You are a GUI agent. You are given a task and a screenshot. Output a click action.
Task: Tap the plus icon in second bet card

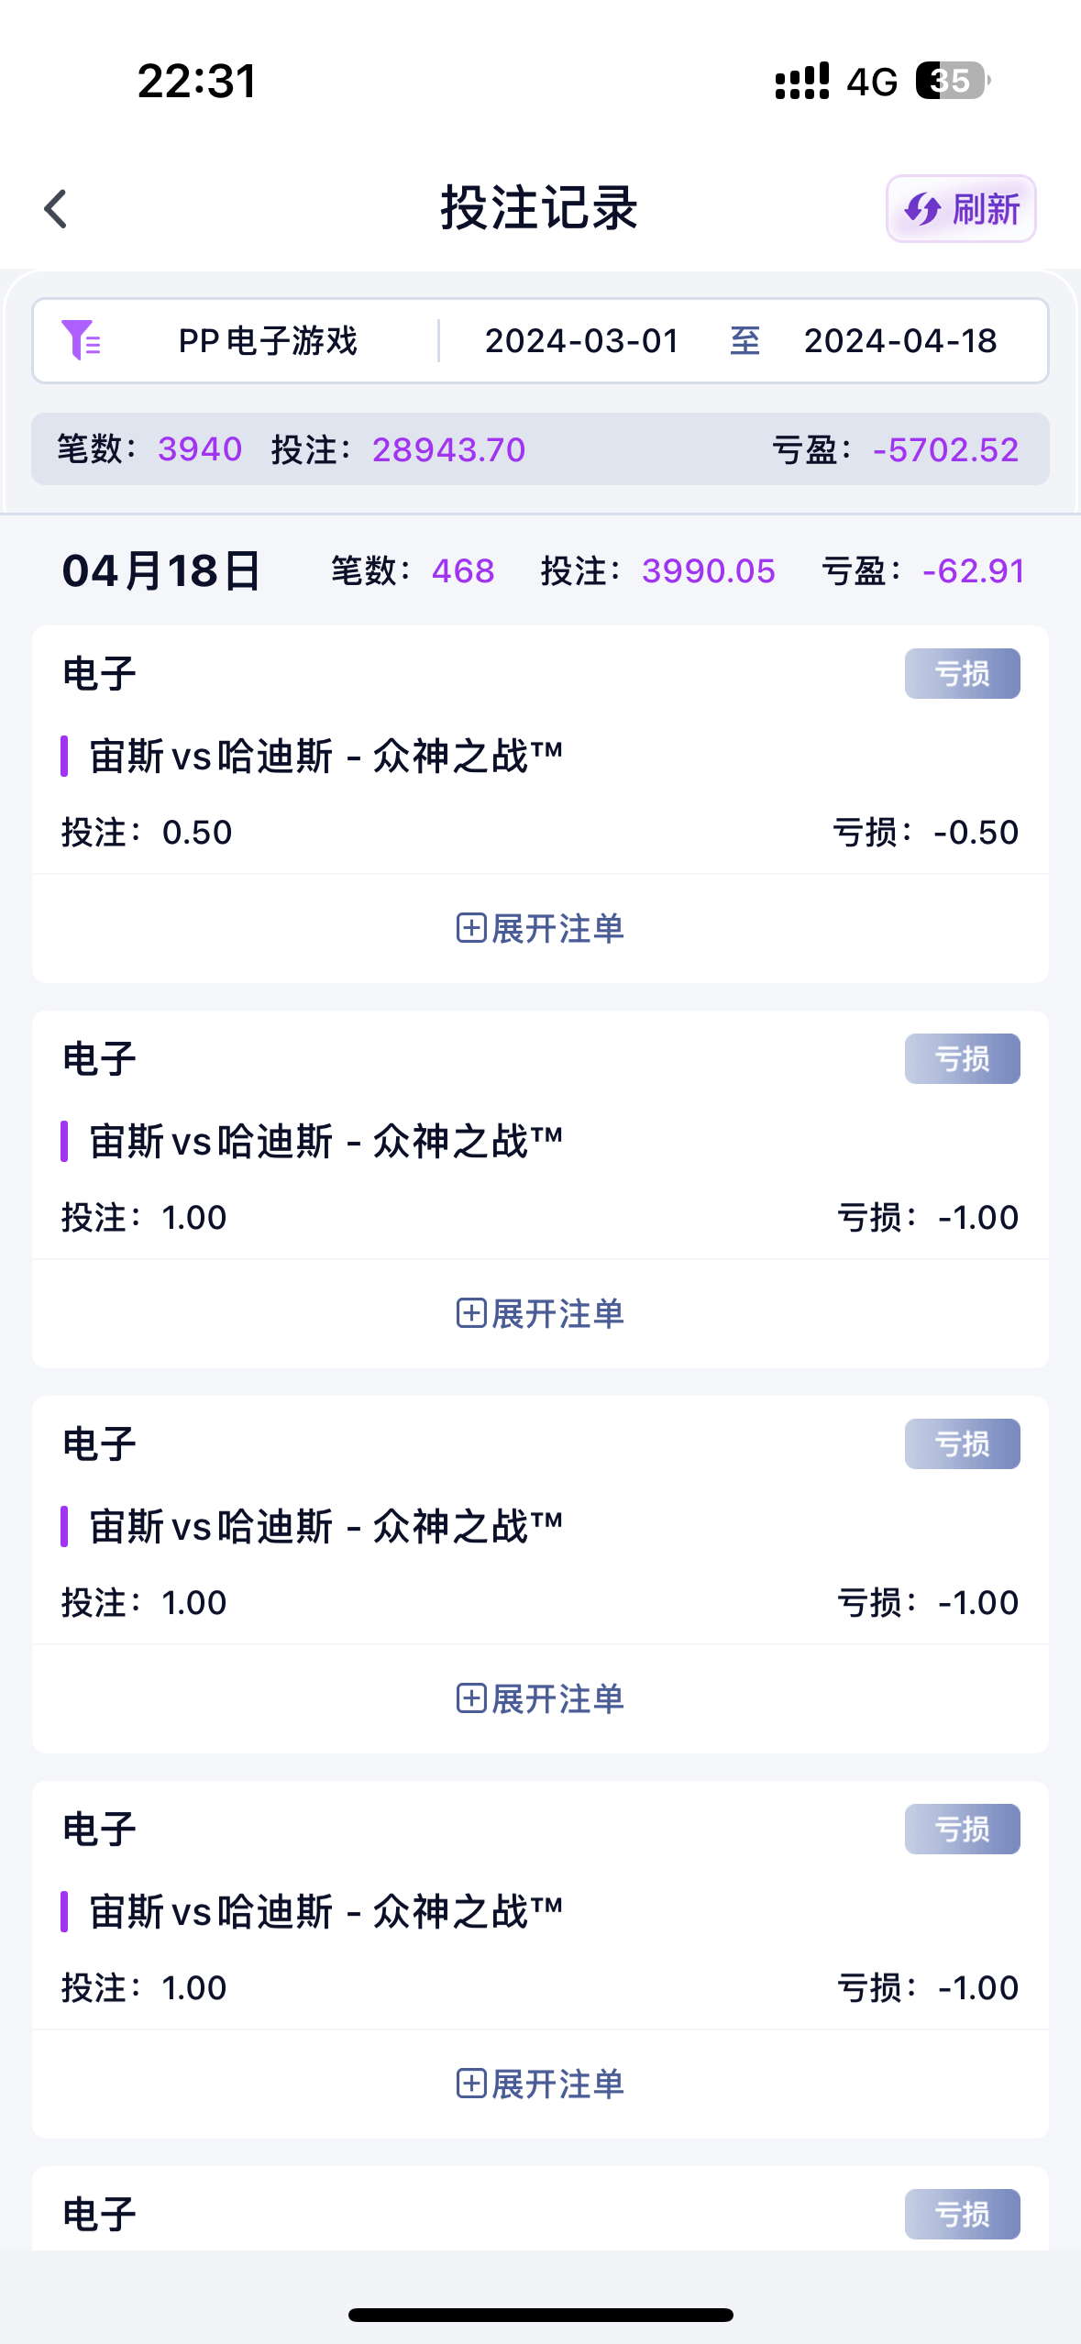(x=470, y=1313)
